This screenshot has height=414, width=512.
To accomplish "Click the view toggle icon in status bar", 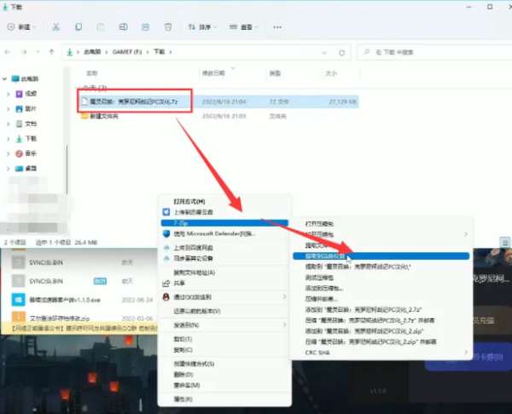I will 505,242.
